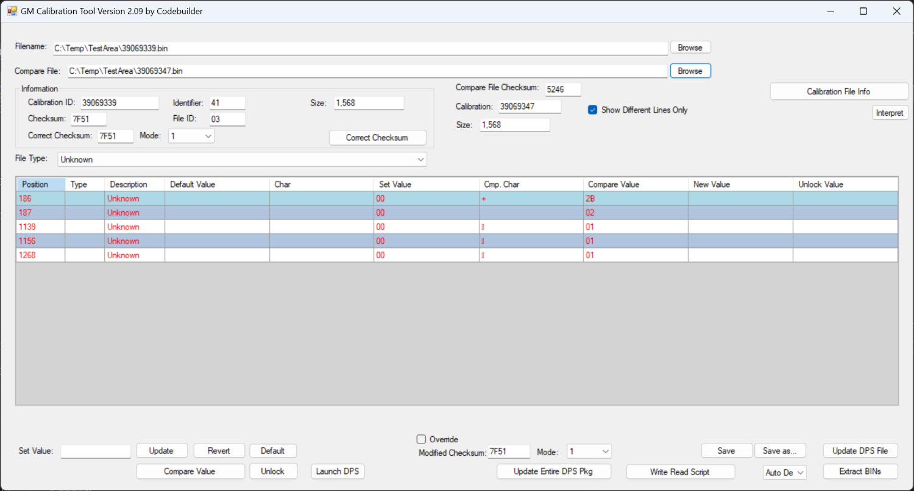Image resolution: width=914 pixels, height=491 pixels.
Task: Open the Auto De dropdown
Action: pos(785,473)
